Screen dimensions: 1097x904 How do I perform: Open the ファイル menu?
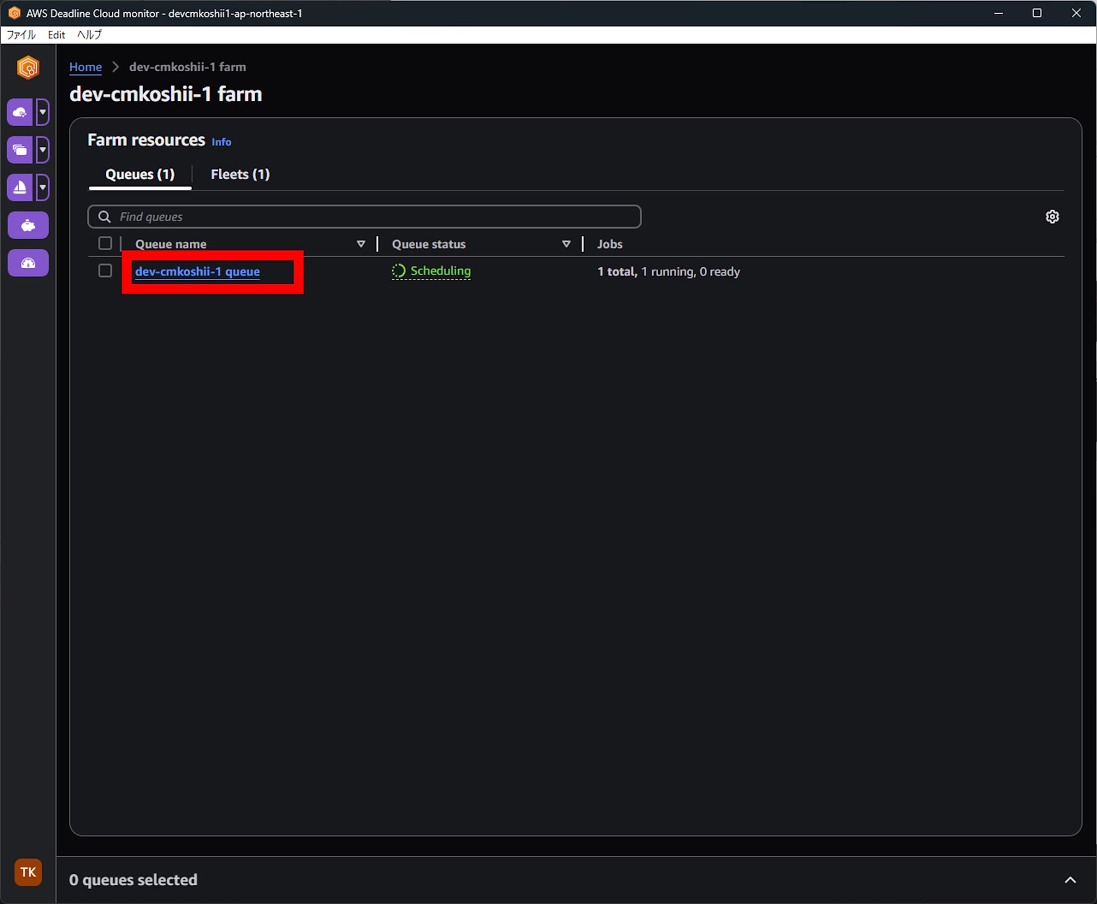point(21,35)
